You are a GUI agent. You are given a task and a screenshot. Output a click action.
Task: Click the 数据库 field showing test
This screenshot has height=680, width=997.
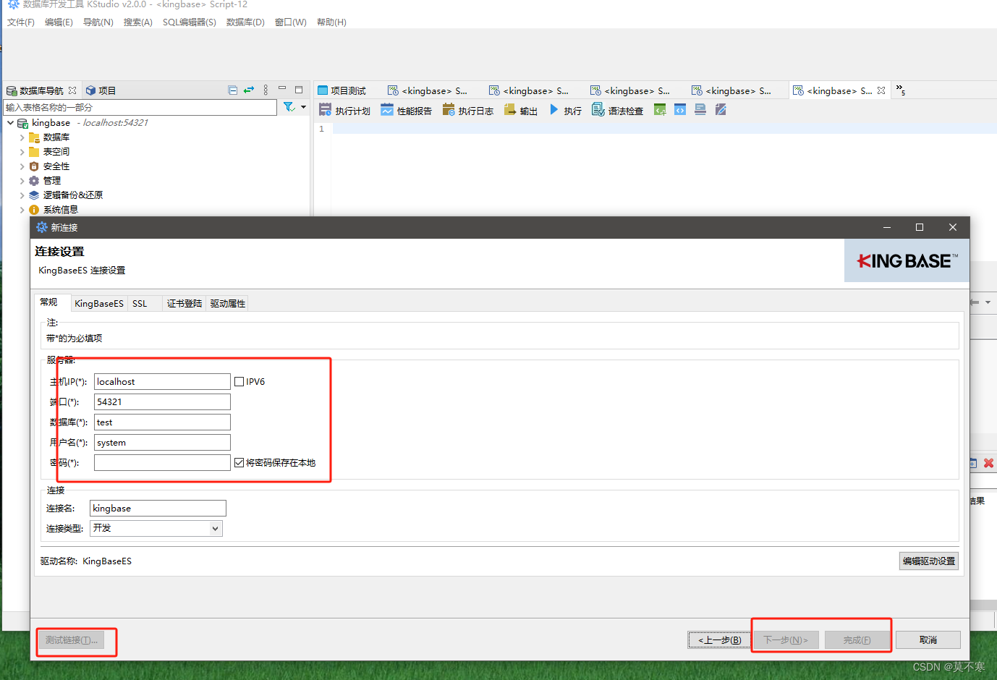click(162, 422)
